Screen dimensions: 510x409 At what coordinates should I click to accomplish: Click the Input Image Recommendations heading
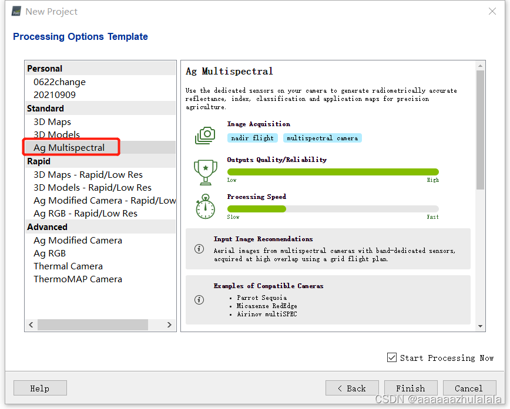[x=263, y=239]
